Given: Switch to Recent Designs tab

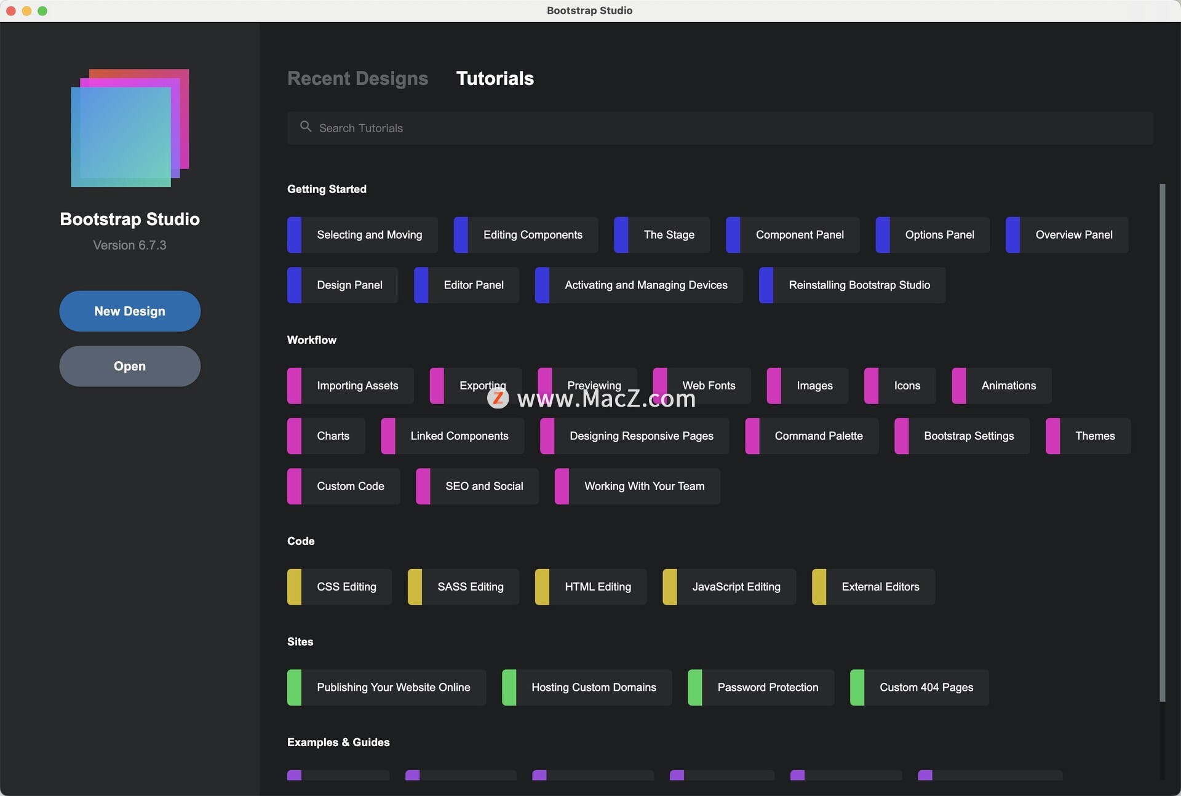Looking at the screenshot, I should click(357, 78).
